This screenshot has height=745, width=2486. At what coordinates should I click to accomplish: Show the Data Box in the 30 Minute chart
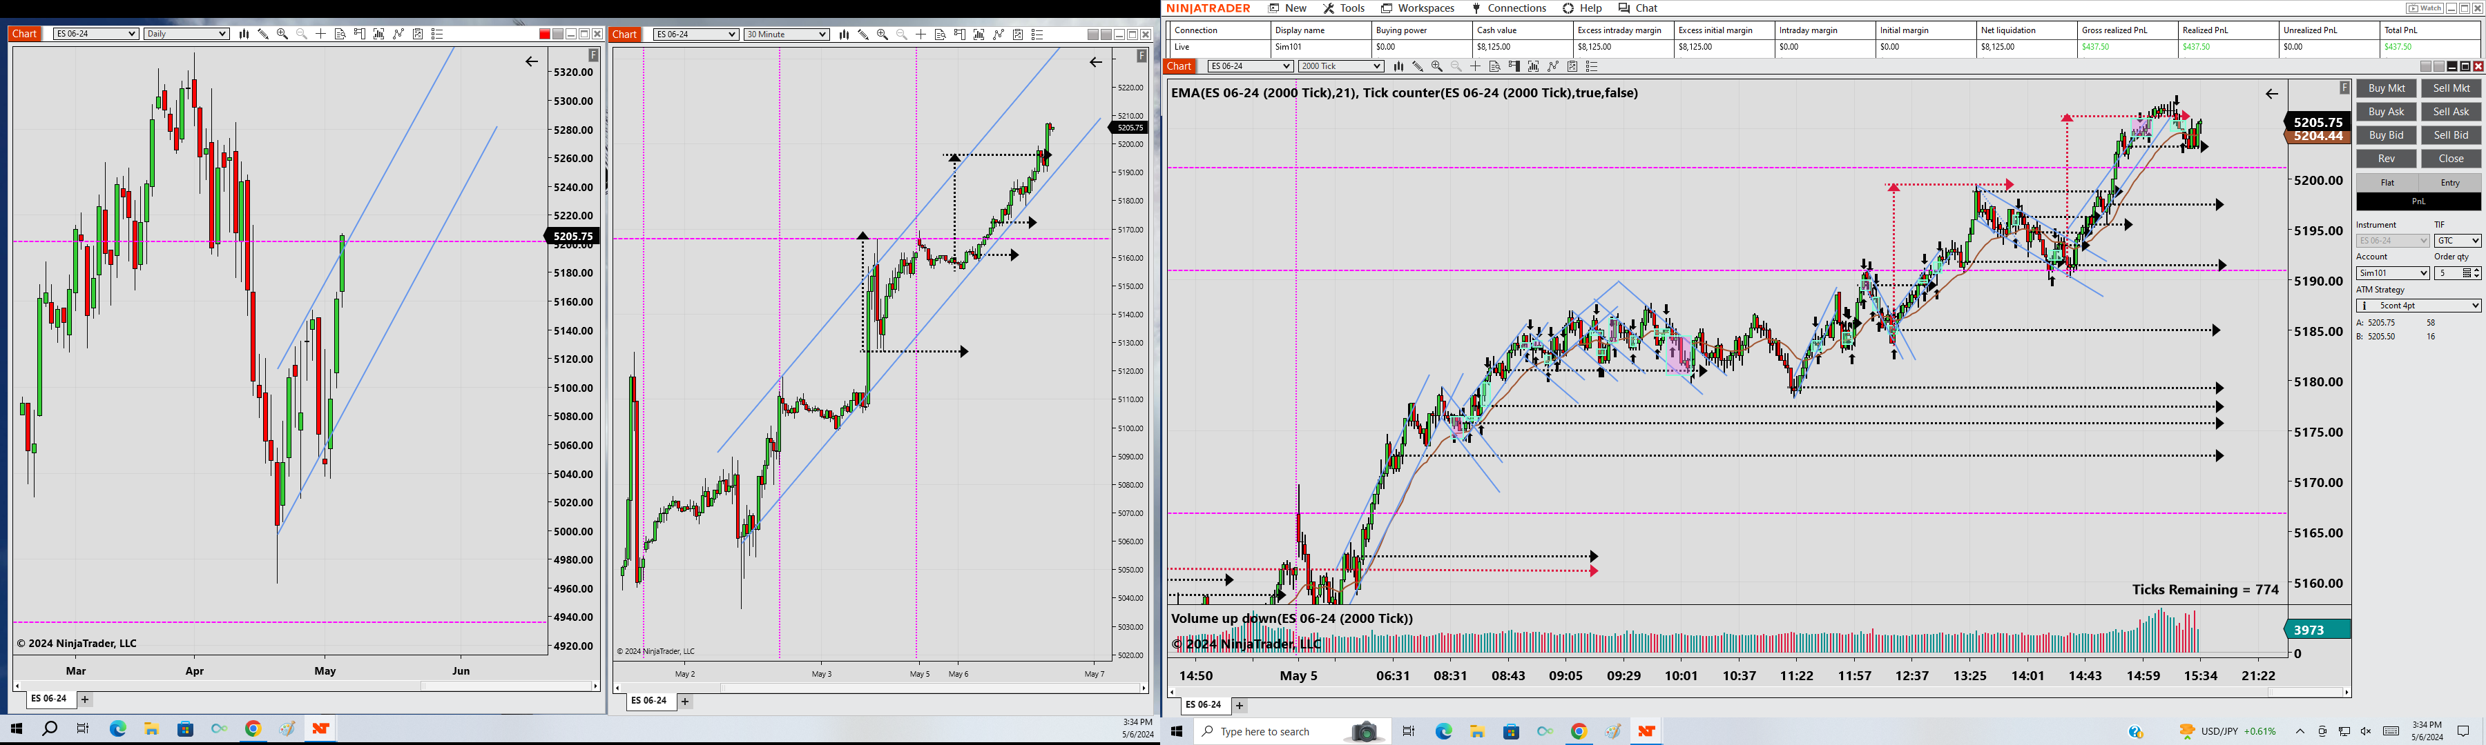coord(941,34)
